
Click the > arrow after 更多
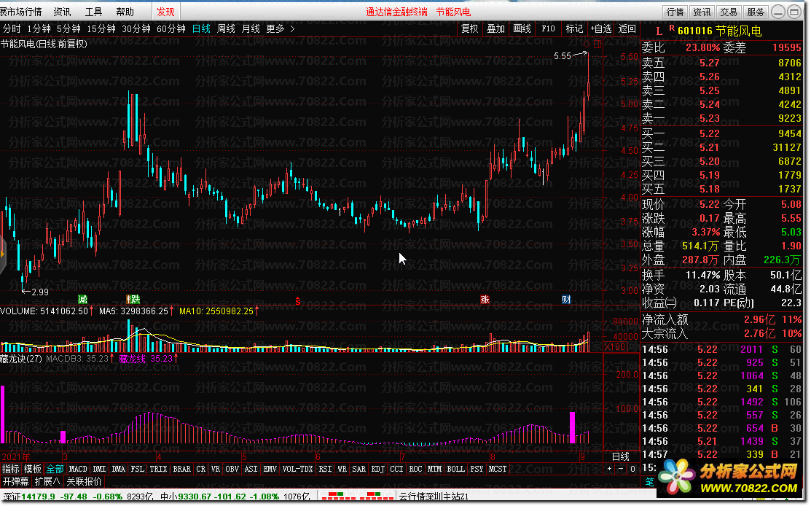click(292, 28)
